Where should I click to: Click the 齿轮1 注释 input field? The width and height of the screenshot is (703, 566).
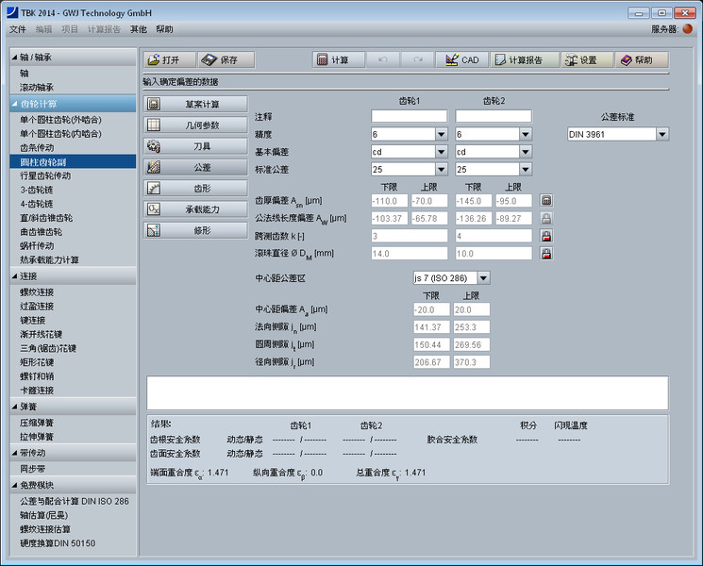click(x=409, y=116)
